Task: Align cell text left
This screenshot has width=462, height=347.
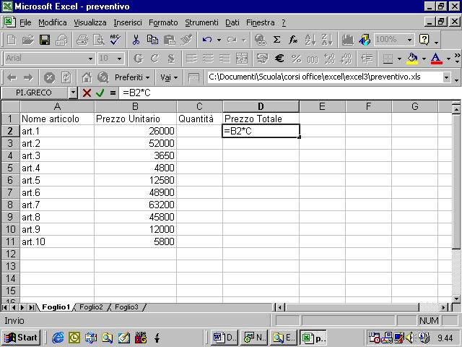Action: coord(191,59)
